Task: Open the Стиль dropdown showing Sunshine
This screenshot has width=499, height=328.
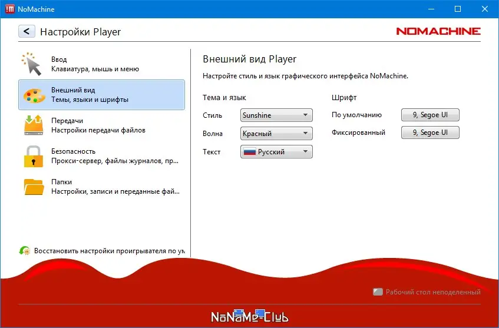Action: click(276, 115)
